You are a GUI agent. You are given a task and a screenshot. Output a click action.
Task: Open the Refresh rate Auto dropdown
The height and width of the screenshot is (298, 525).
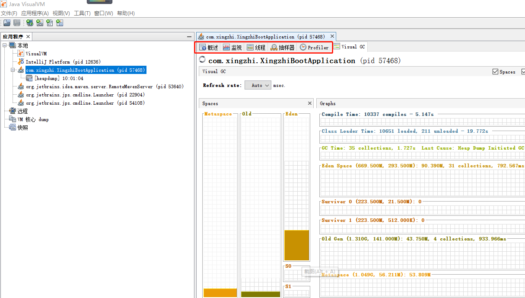[258, 85]
